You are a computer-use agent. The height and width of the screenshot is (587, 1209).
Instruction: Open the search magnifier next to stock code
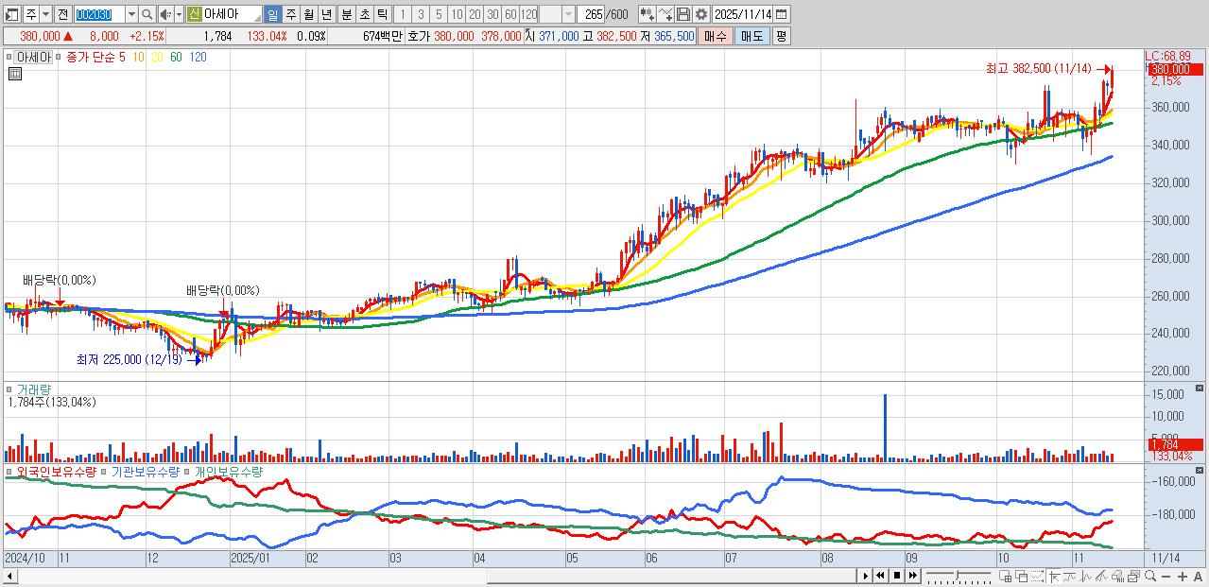147,14
